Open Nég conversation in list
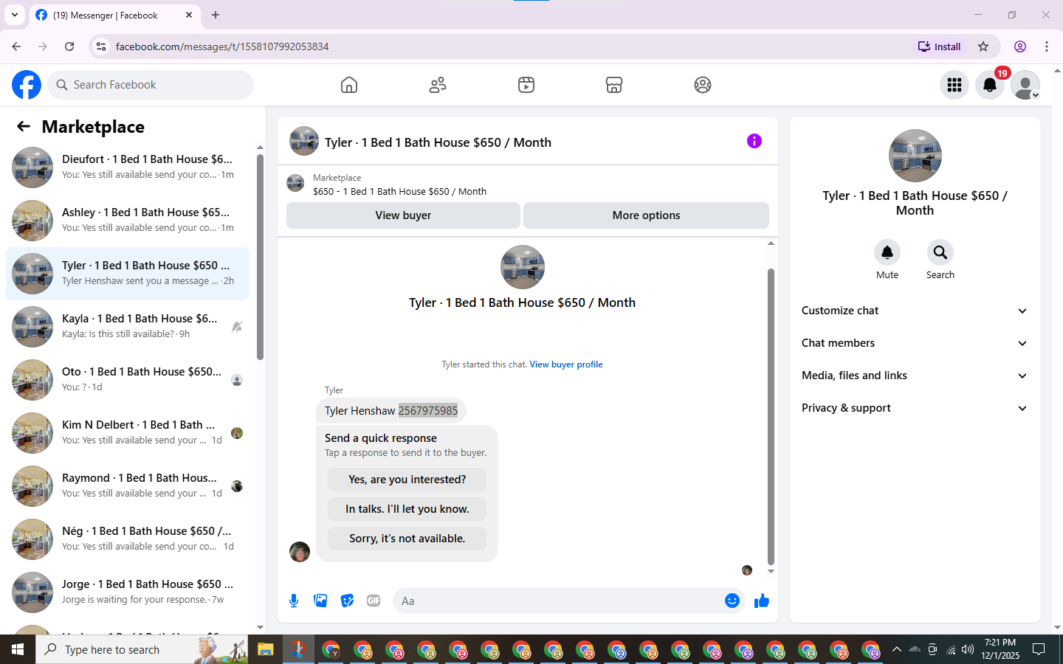 pyautogui.click(x=127, y=539)
